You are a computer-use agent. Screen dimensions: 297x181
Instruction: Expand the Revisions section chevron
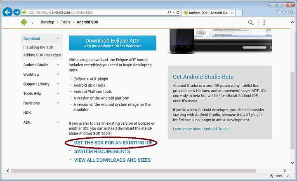point(58,103)
